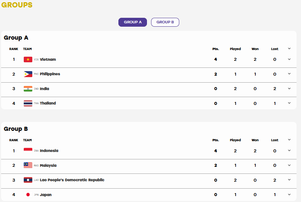Screen dimensions: 301x202
Task: Click the Won column header in Group B
Action: (255, 140)
